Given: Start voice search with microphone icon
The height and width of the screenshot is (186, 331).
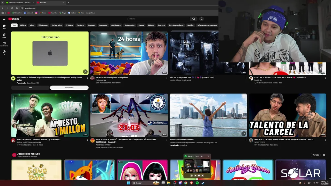Looking at the screenshot, I should pyautogui.click(x=201, y=19).
